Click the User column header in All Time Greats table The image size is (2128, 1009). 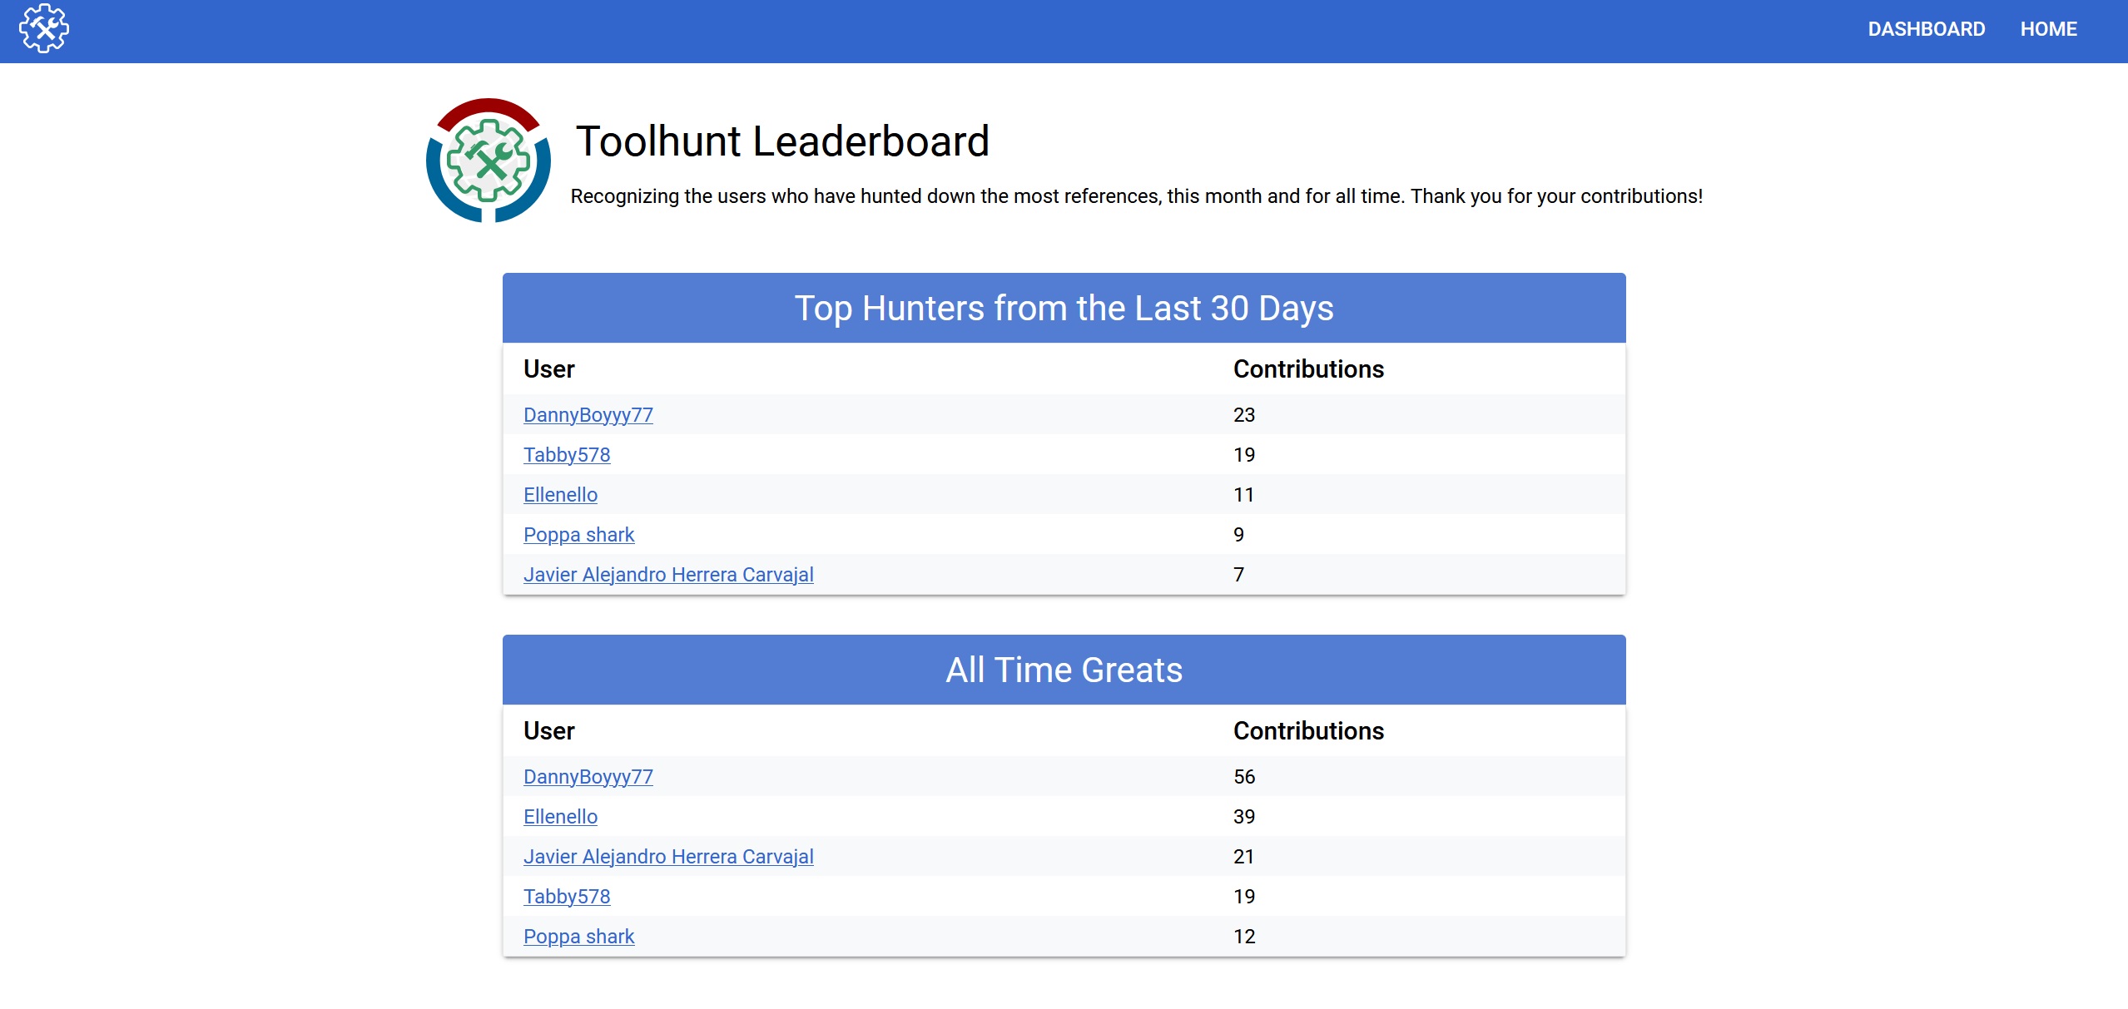pyautogui.click(x=548, y=730)
